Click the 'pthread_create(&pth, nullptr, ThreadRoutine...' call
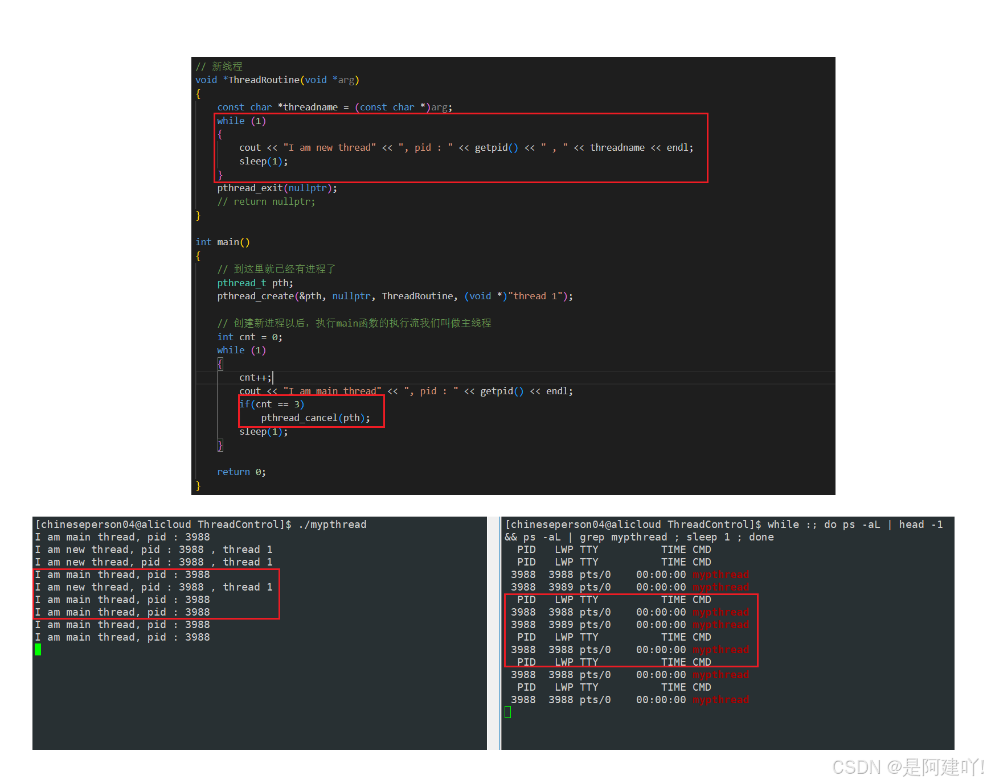 [395, 296]
